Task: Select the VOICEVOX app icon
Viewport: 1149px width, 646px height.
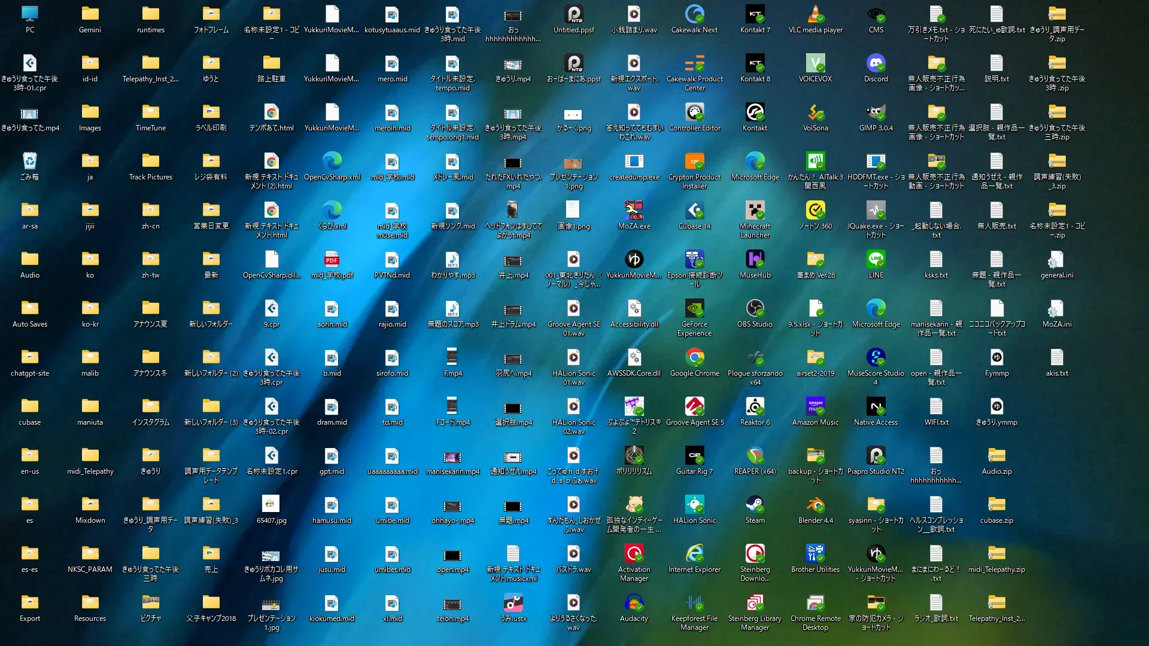Action: [x=815, y=63]
